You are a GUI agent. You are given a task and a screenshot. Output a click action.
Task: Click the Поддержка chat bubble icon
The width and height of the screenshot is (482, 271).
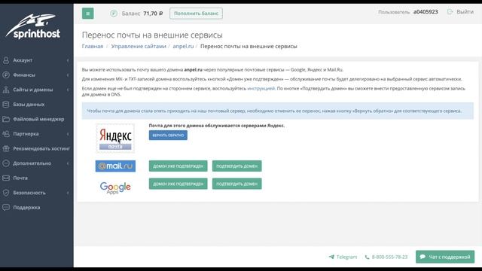pyautogui.click(x=6, y=208)
